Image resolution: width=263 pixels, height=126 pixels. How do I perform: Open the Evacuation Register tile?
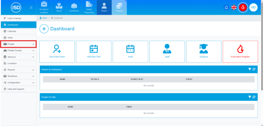click(240, 52)
